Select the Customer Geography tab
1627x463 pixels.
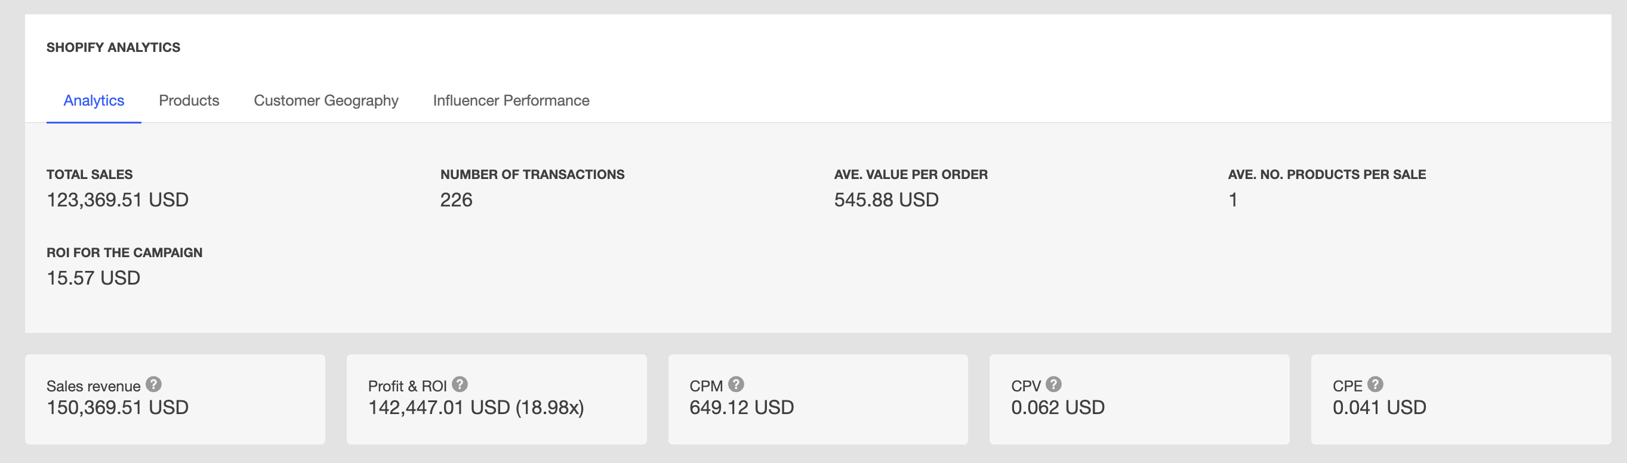326,100
